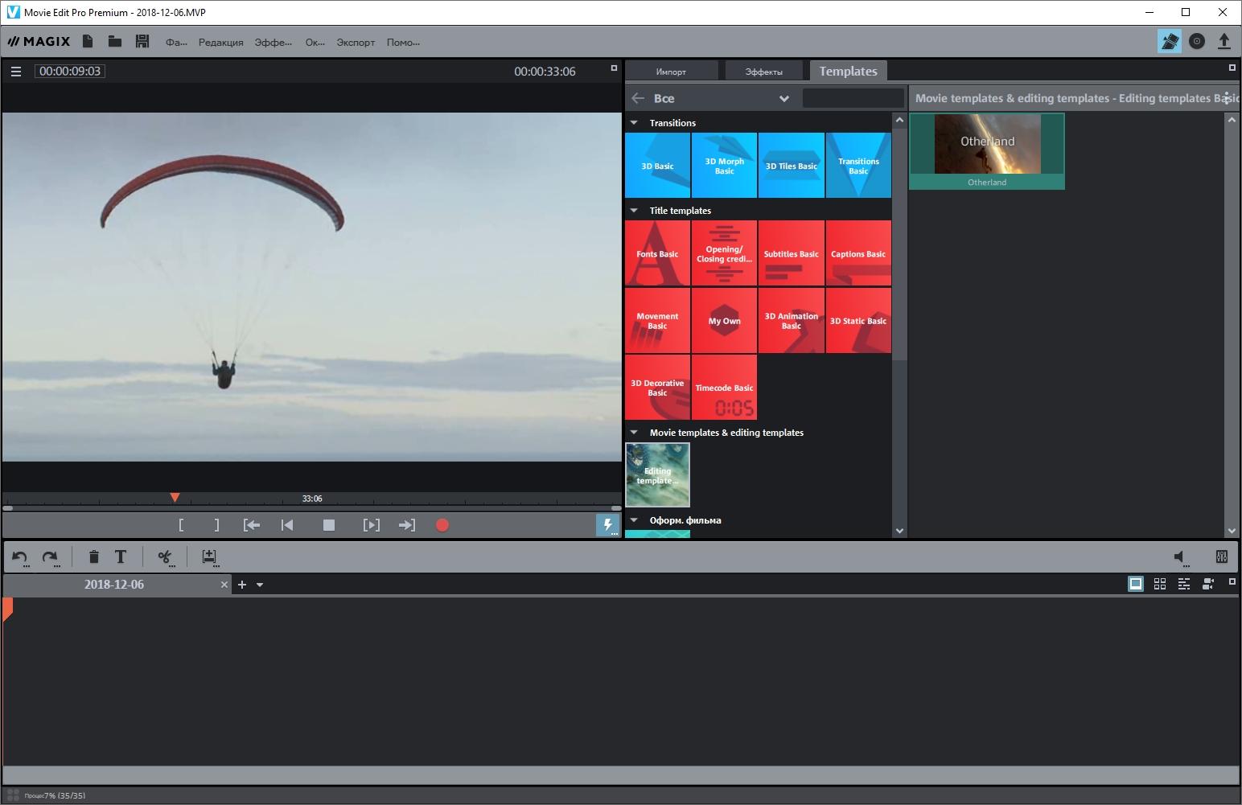This screenshot has height=805, width=1242.
Task: Toggle storyboard mode view icon
Action: tap(1135, 584)
